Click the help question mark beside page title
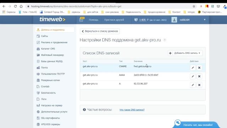 (x=165, y=40)
